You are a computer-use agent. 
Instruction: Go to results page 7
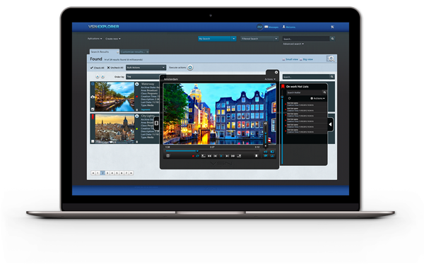point(126,173)
